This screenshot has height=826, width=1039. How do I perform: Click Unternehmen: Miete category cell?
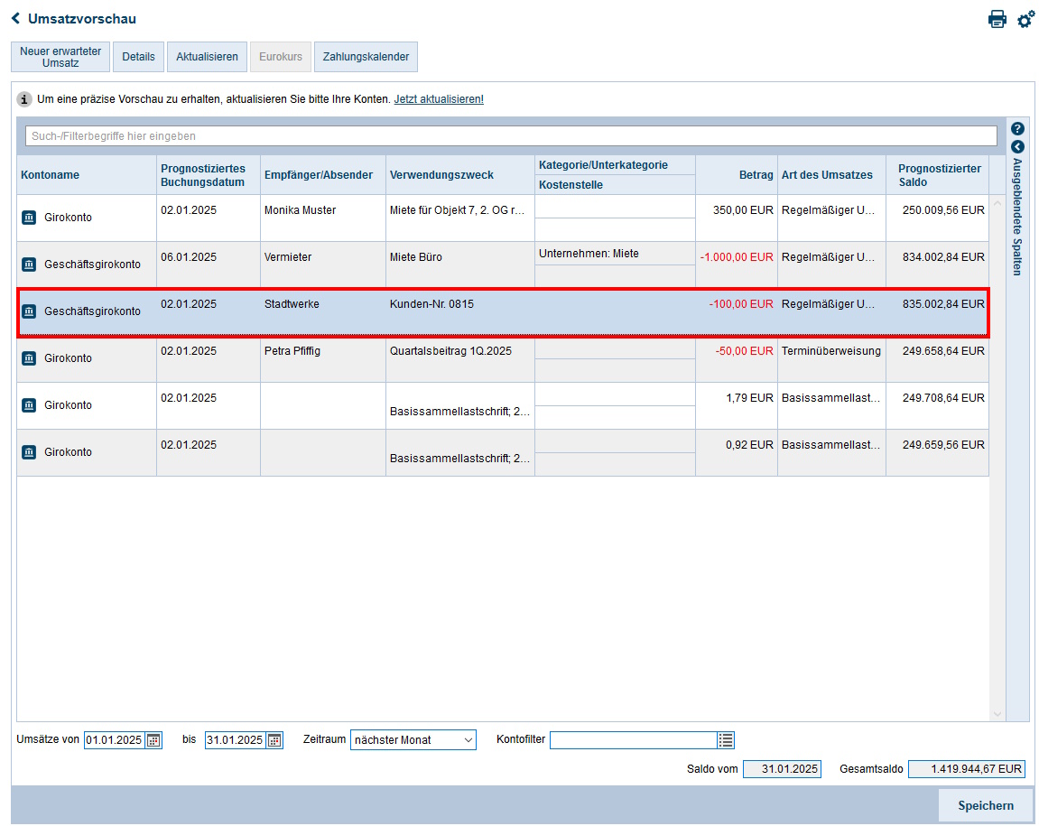point(615,254)
